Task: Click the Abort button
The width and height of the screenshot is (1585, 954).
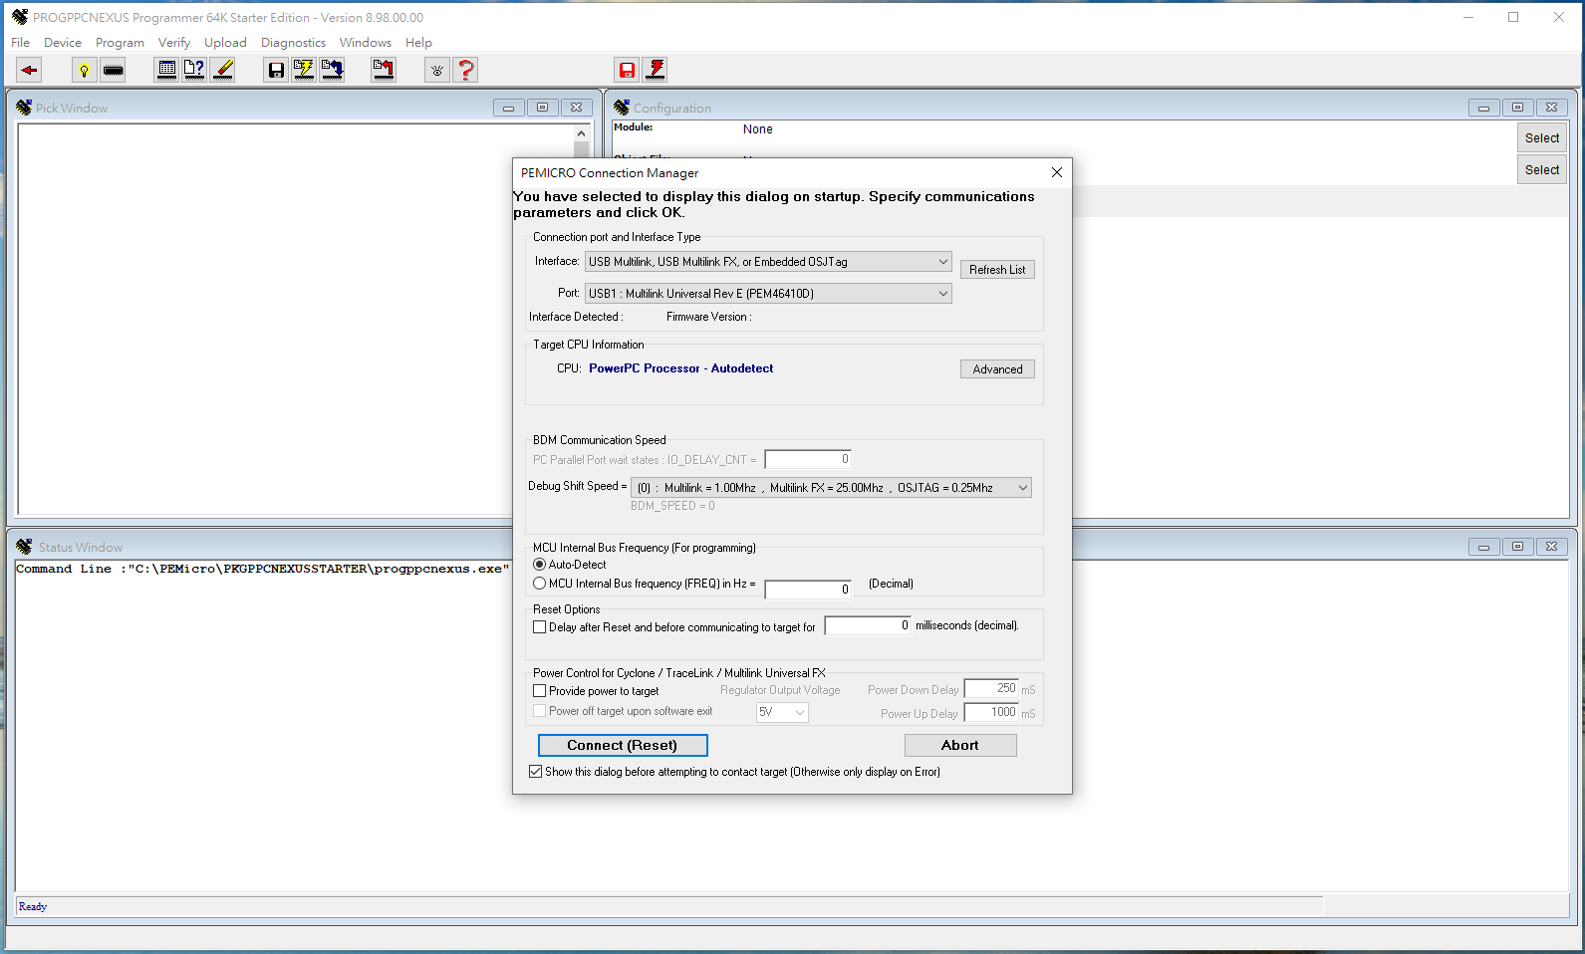Action: click(960, 746)
